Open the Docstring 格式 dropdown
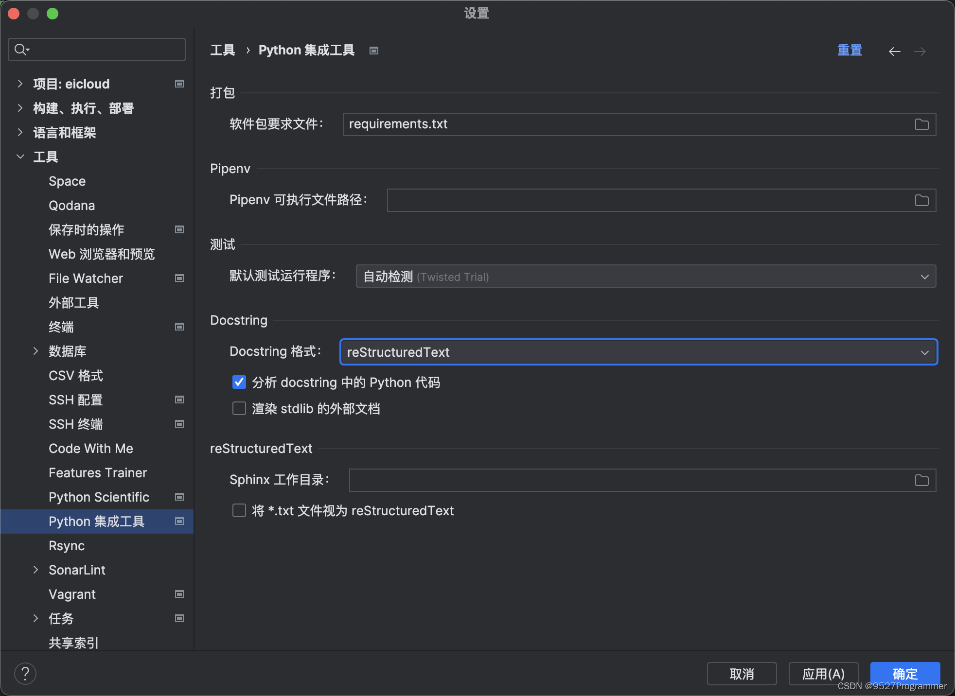955x696 pixels. (x=923, y=352)
